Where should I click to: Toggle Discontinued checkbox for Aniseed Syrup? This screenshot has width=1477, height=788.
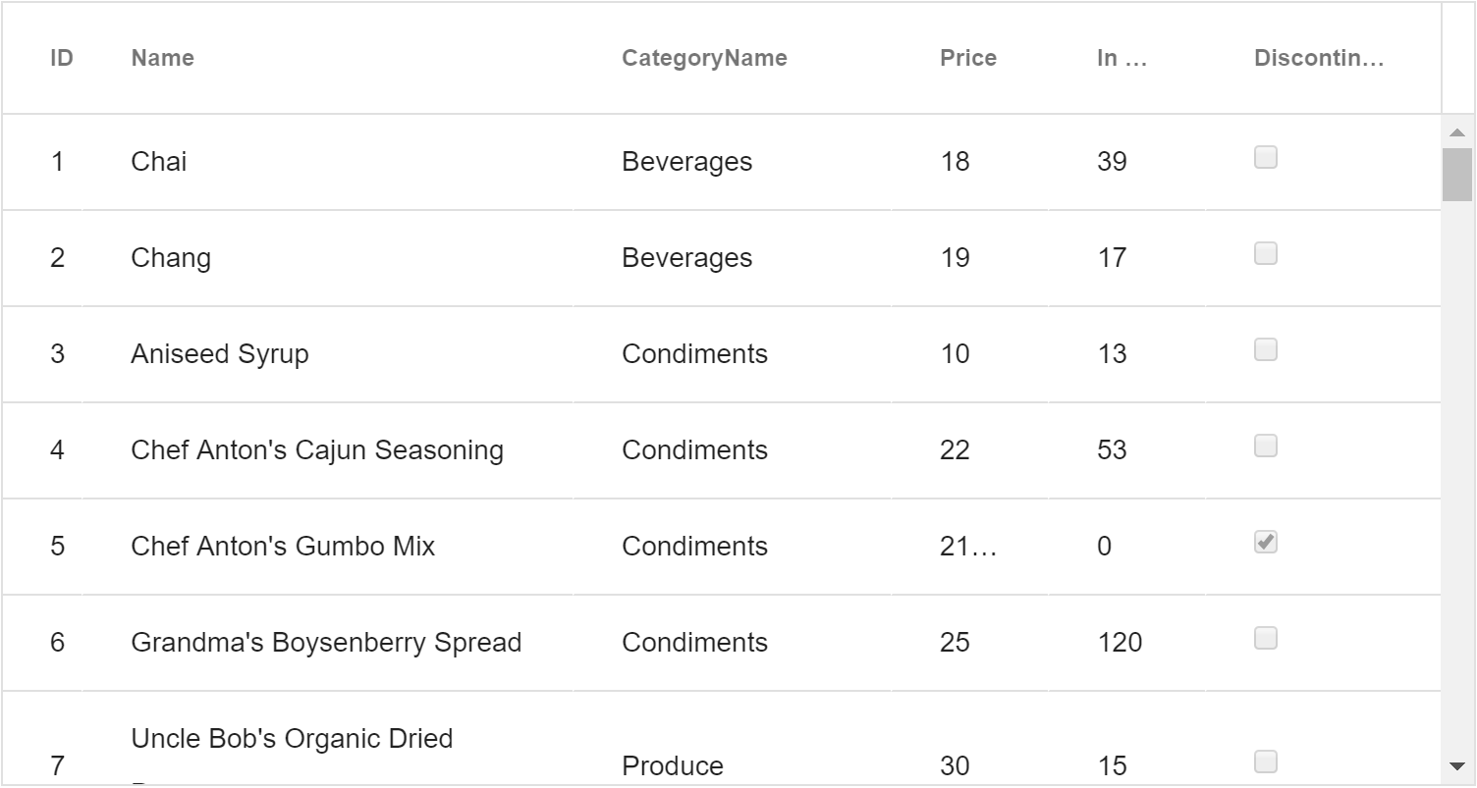pyautogui.click(x=1266, y=349)
